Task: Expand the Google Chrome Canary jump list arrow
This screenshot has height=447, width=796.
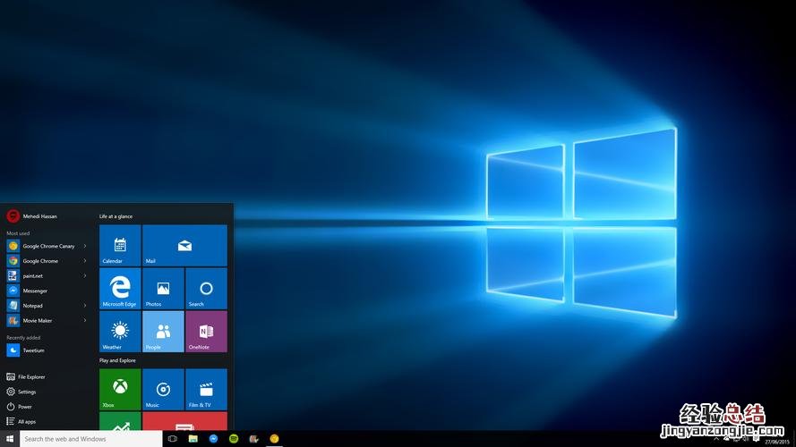Action: tap(85, 246)
